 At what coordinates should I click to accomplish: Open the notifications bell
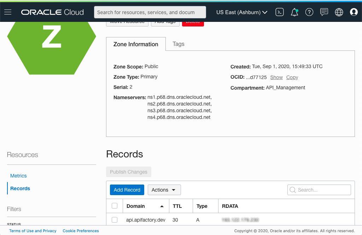294,12
